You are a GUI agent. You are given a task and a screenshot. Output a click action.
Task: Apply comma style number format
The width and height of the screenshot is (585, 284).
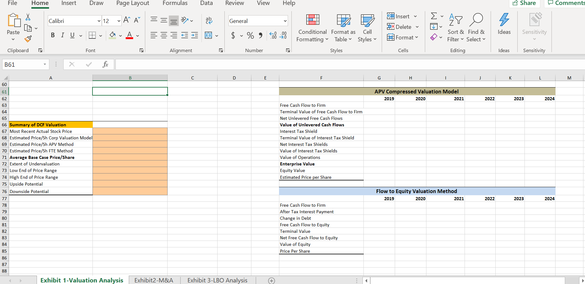pos(261,35)
